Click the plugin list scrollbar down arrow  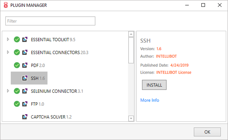coord(131,119)
